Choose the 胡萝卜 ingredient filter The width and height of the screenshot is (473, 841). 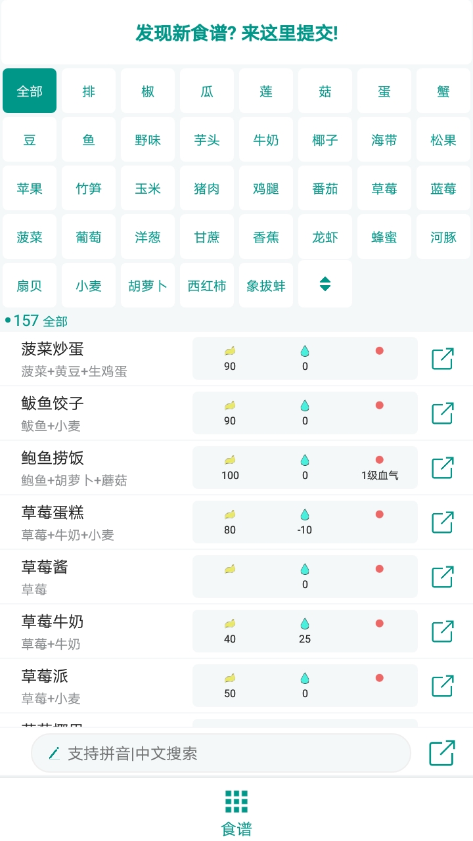148,286
